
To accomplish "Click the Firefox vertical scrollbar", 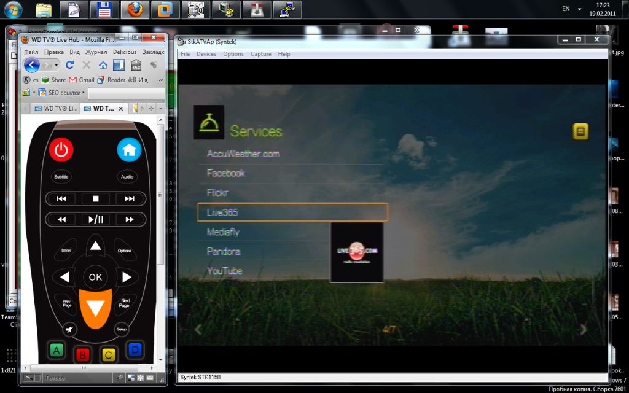I will coord(160,195).
